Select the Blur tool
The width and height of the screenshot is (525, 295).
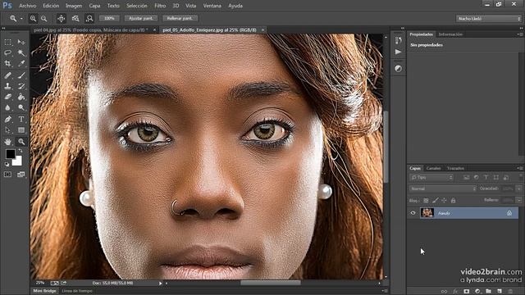(x=7, y=107)
